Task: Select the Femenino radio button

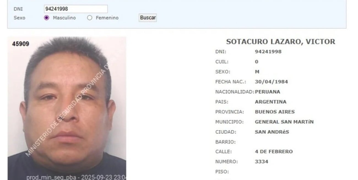Action: 89,18
